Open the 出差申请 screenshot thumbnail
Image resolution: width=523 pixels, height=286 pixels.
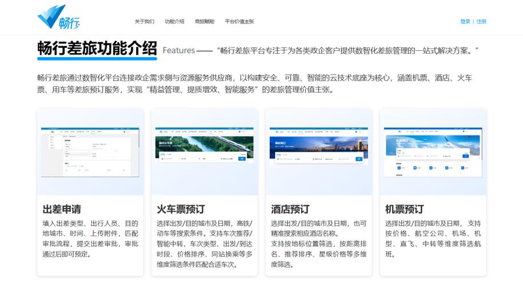[90, 152]
